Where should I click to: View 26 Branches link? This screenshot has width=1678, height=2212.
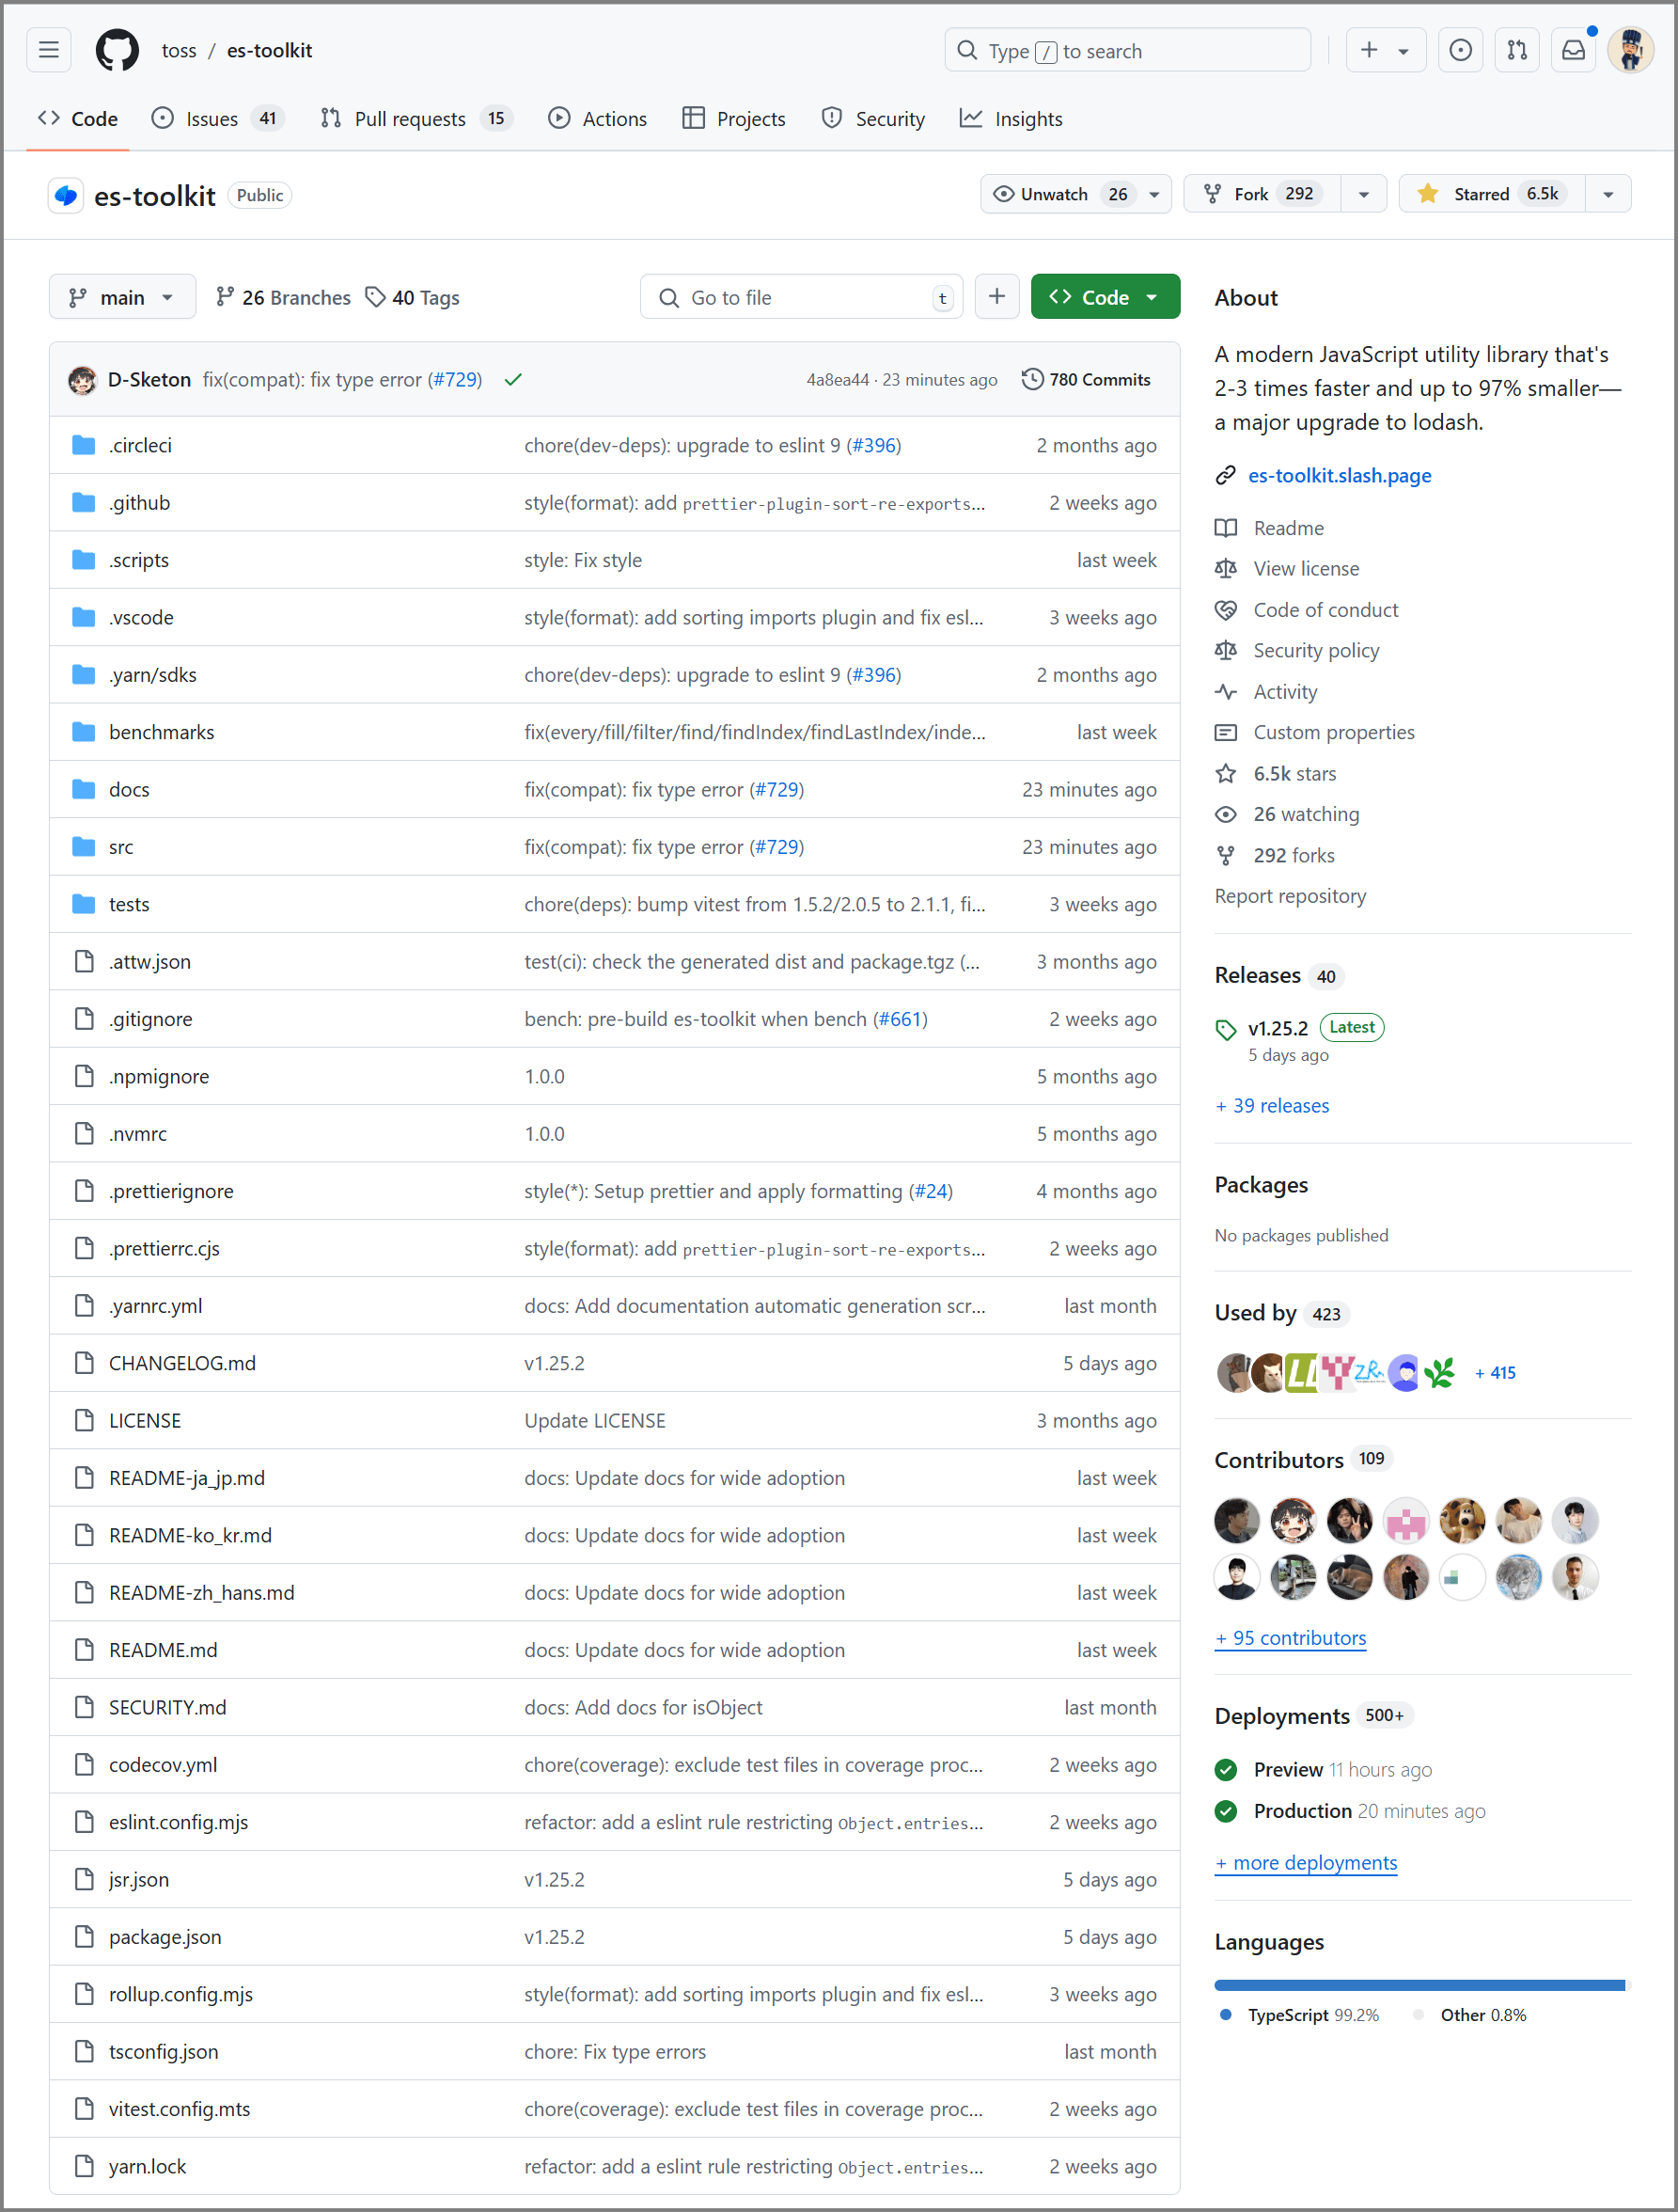coord(284,297)
